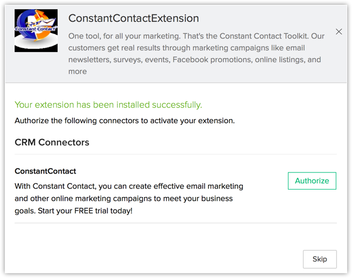Click the ConstantContactExtension title
This screenshot has width=352, height=278.
click(x=133, y=18)
